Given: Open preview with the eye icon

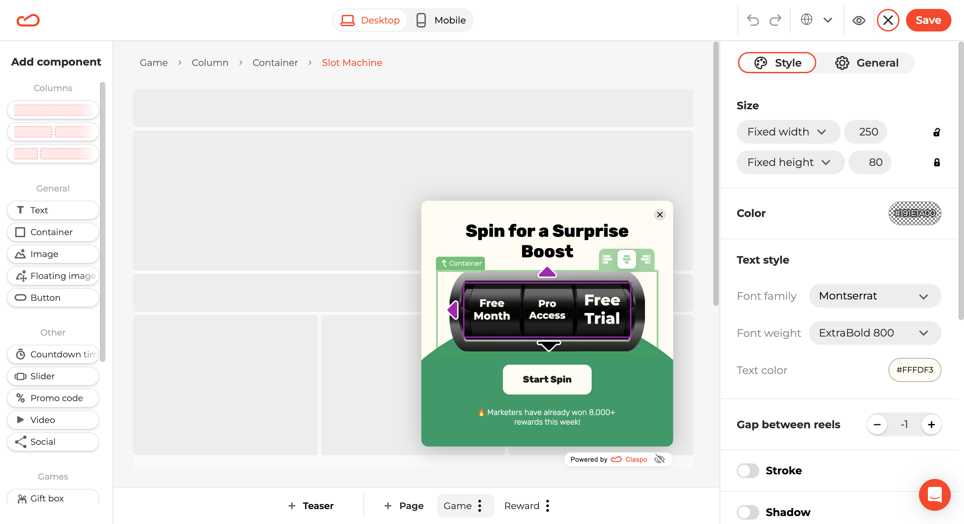Looking at the screenshot, I should pos(859,20).
